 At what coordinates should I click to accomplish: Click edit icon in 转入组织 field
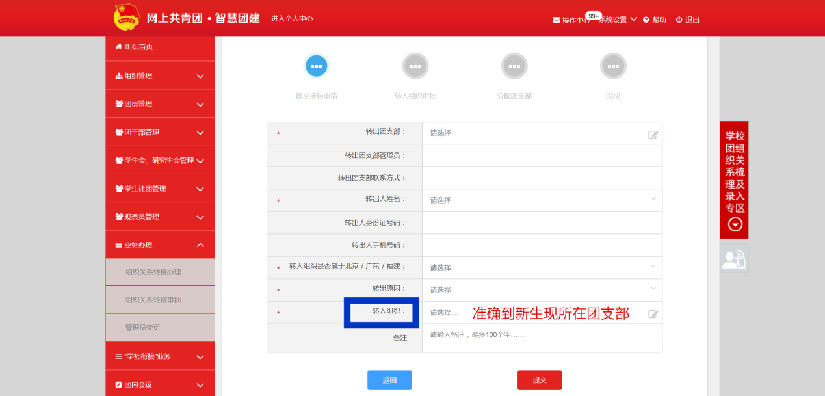[x=653, y=314]
